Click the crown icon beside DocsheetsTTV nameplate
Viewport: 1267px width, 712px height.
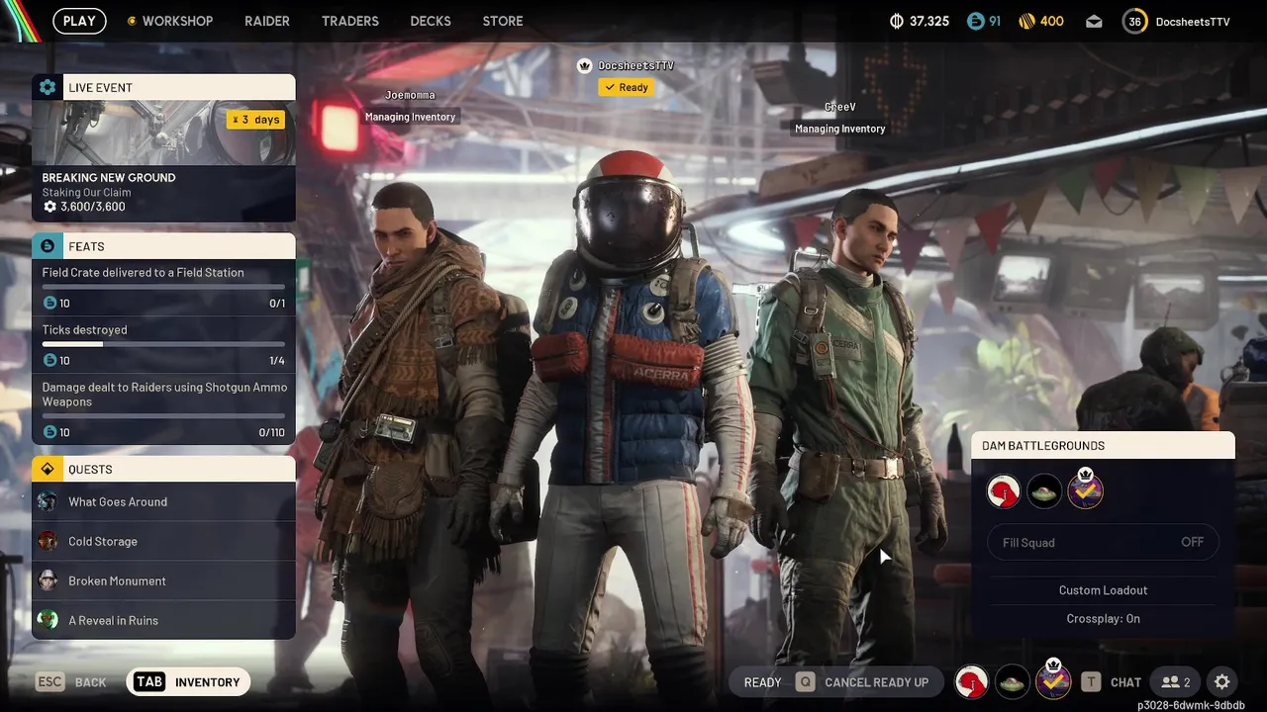tap(585, 65)
